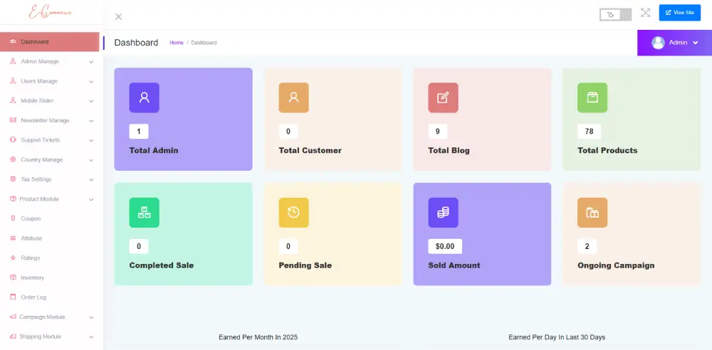
Task: Close sidebar using the X icon
Action: click(x=118, y=16)
